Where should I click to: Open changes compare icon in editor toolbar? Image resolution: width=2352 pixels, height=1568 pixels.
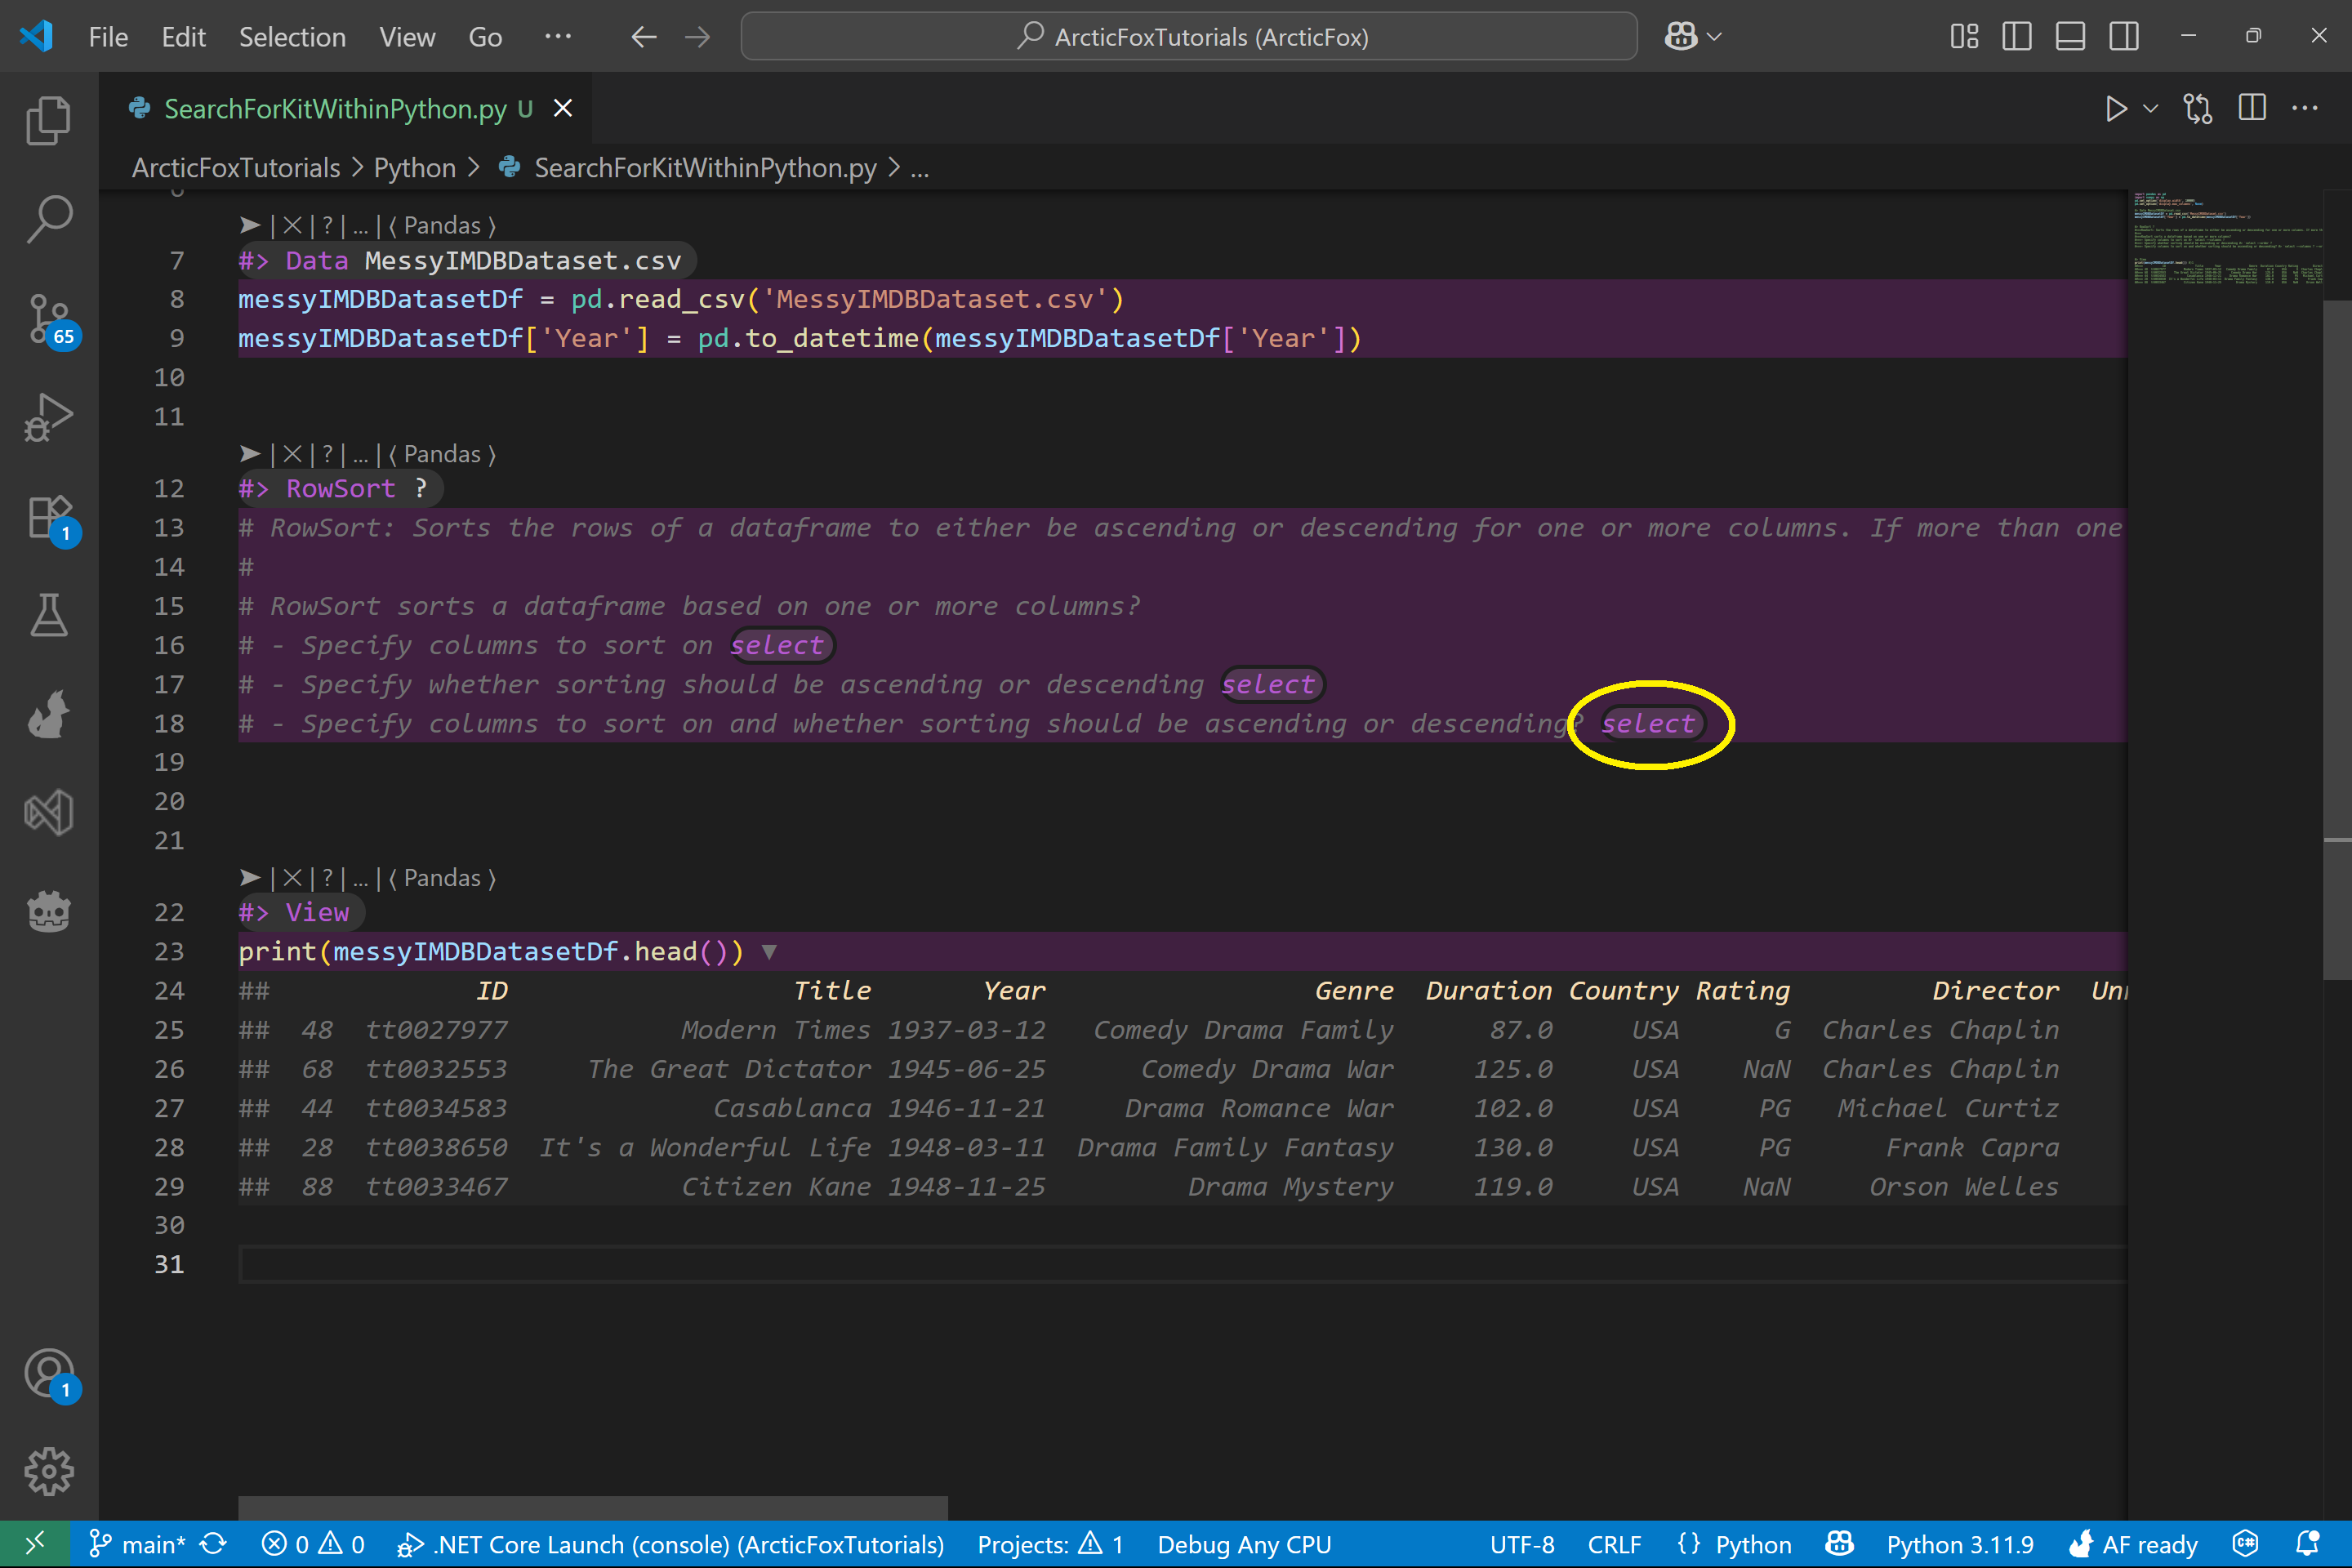2198,108
